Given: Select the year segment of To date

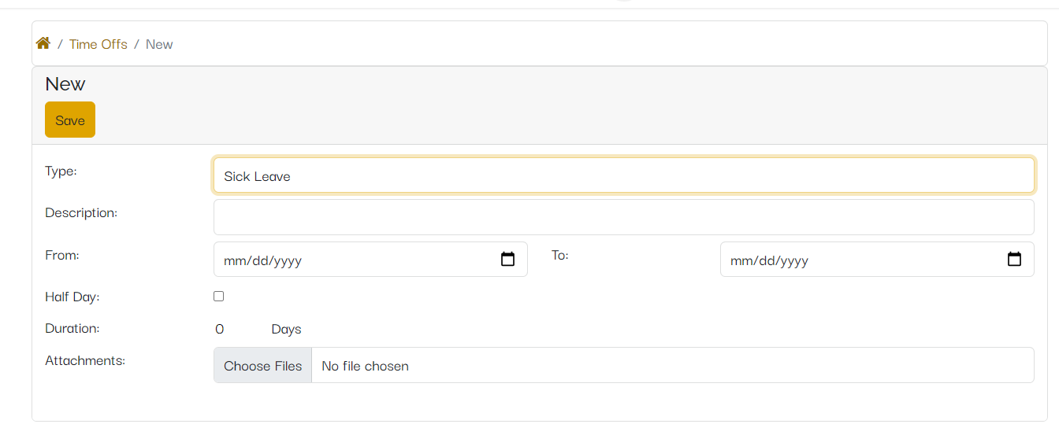Looking at the screenshot, I should pos(793,260).
